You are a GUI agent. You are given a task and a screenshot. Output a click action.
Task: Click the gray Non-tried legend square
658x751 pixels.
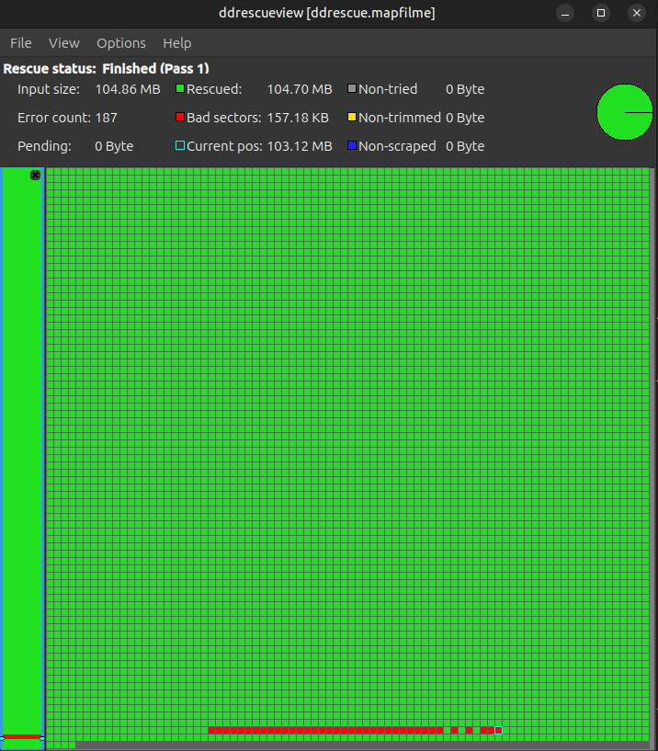coord(352,90)
